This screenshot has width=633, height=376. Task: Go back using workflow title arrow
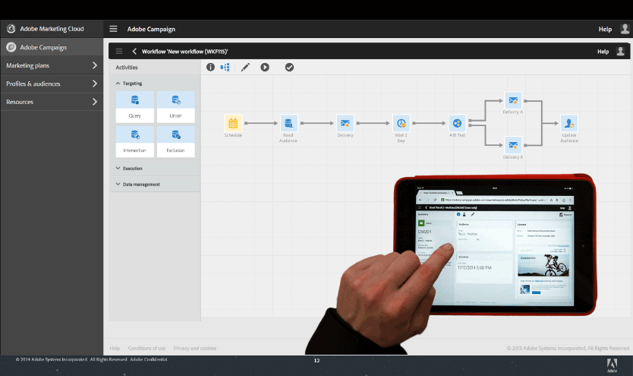coord(134,51)
